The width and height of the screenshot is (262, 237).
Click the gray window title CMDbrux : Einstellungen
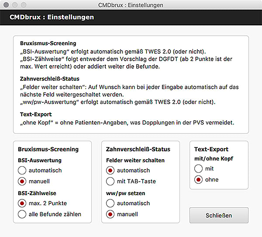point(131,5)
